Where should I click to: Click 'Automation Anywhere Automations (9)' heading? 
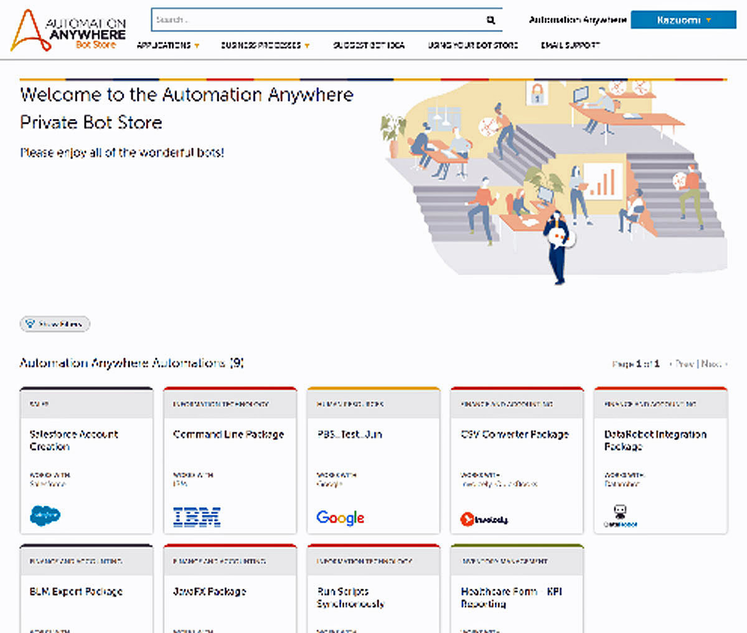(x=131, y=363)
